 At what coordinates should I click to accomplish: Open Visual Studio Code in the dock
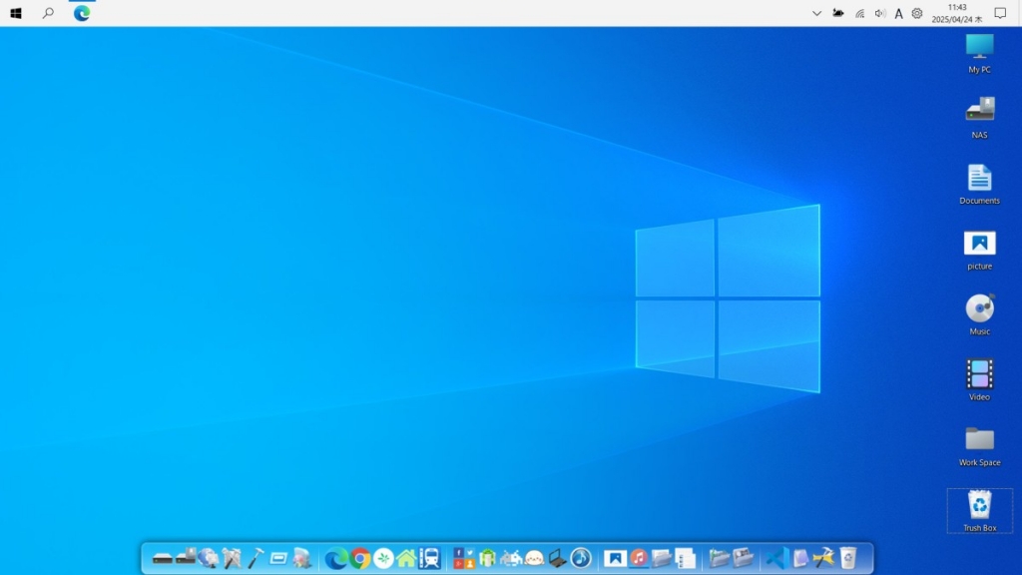pos(776,558)
